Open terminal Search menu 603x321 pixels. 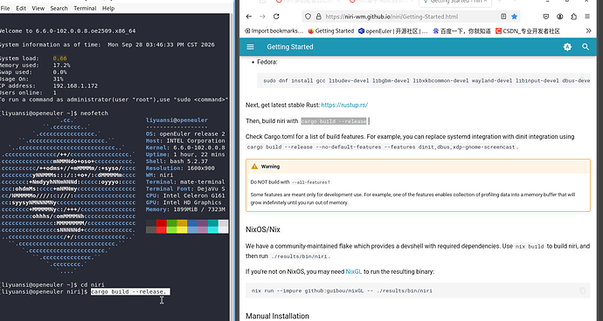pos(59,8)
